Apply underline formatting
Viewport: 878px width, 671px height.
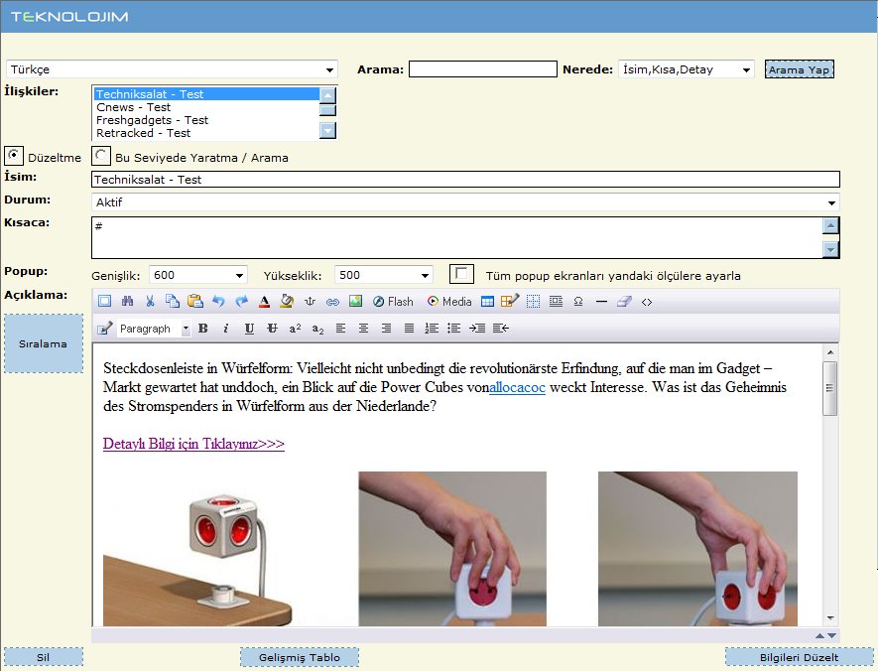coord(249,329)
